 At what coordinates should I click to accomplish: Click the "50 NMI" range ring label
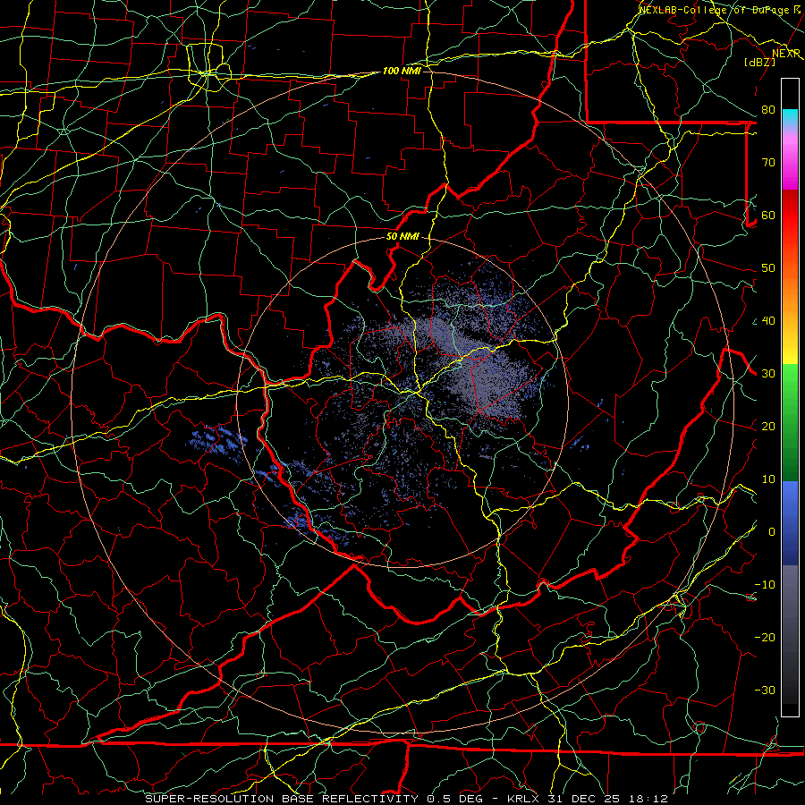click(402, 237)
